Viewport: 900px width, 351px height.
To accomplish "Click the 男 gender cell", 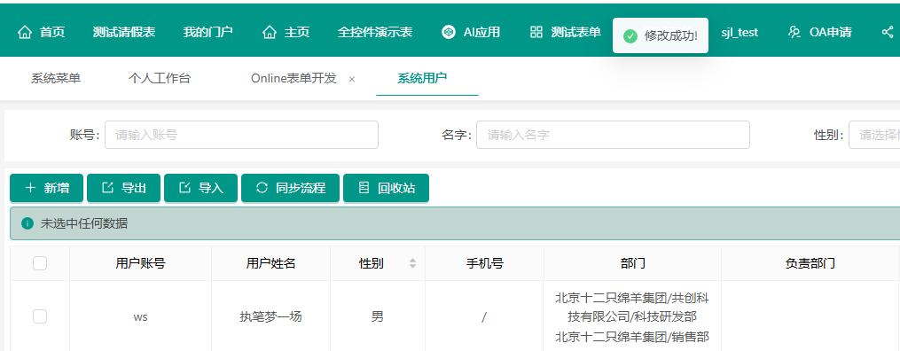I will click(x=378, y=316).
